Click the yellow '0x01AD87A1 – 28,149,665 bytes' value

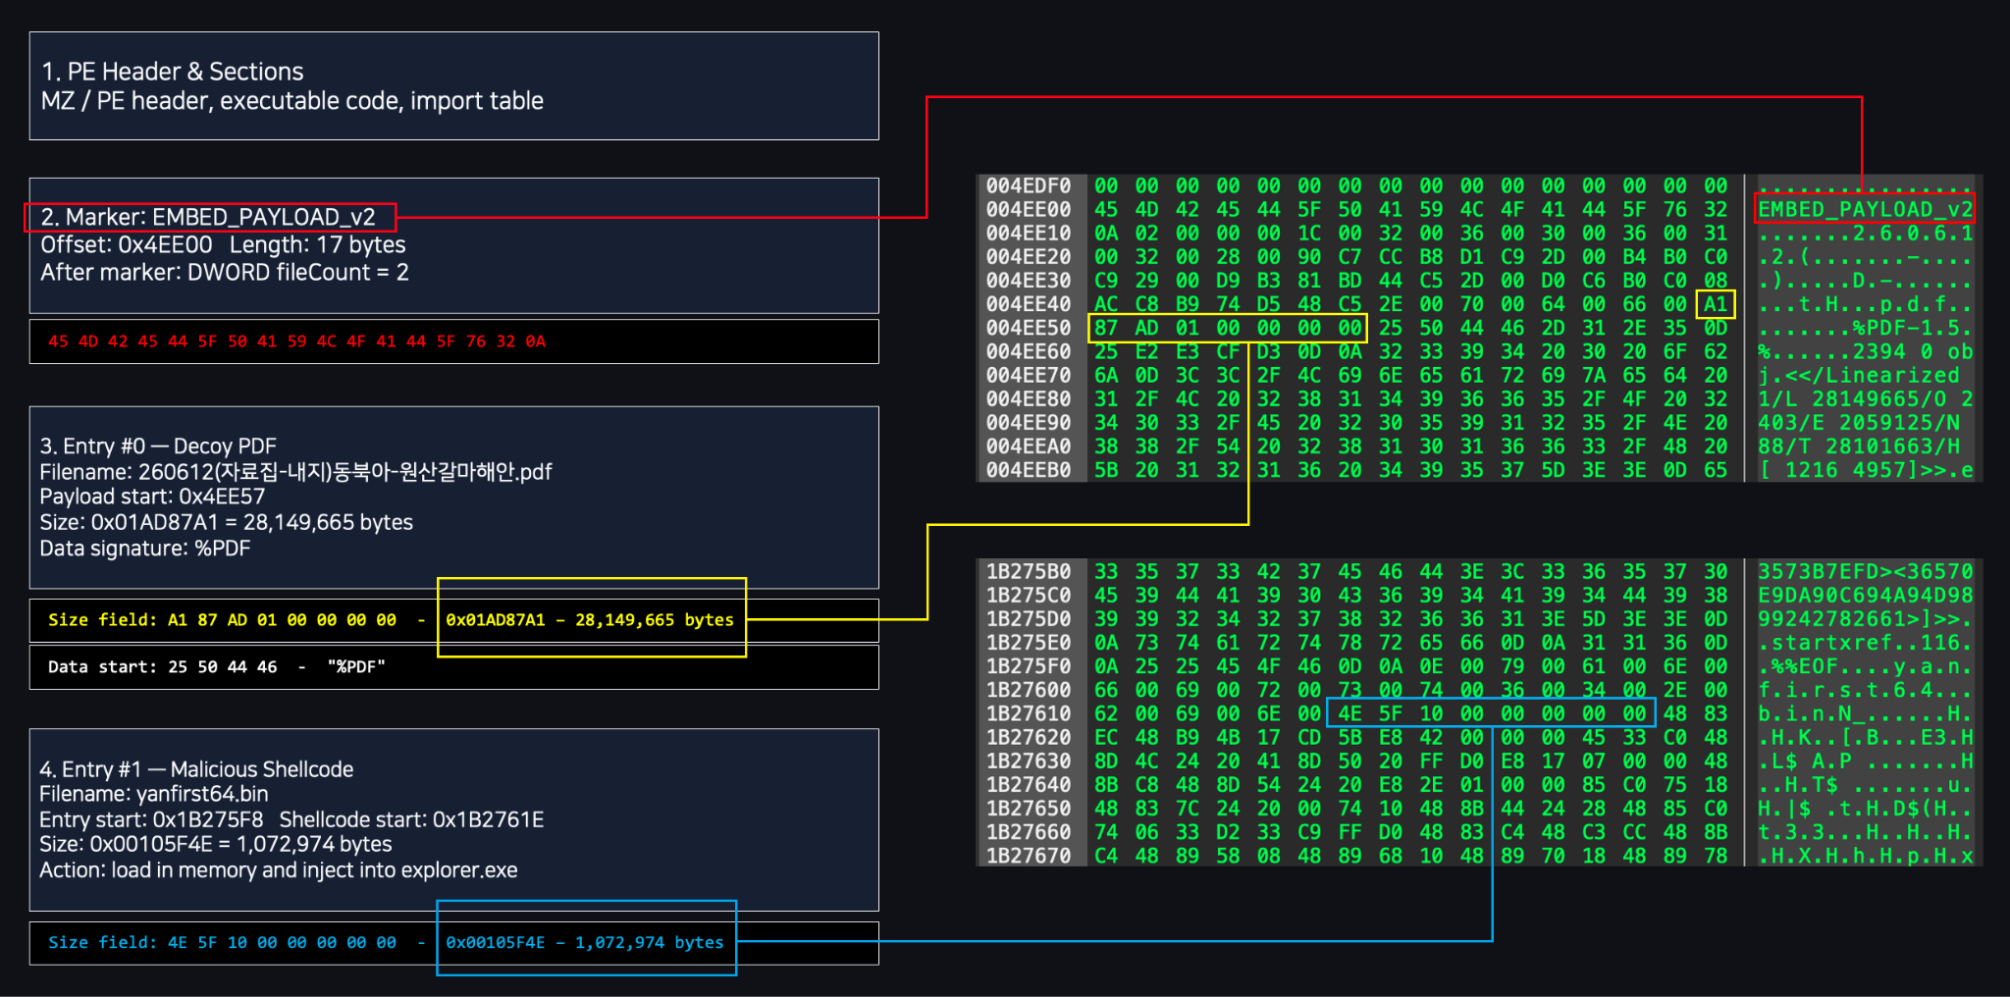(x=590, y=620)
